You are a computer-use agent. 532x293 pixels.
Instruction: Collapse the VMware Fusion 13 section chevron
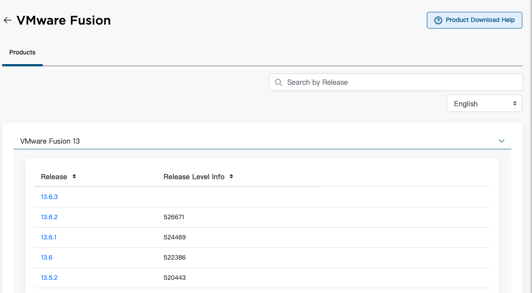[x=501, y=141]
